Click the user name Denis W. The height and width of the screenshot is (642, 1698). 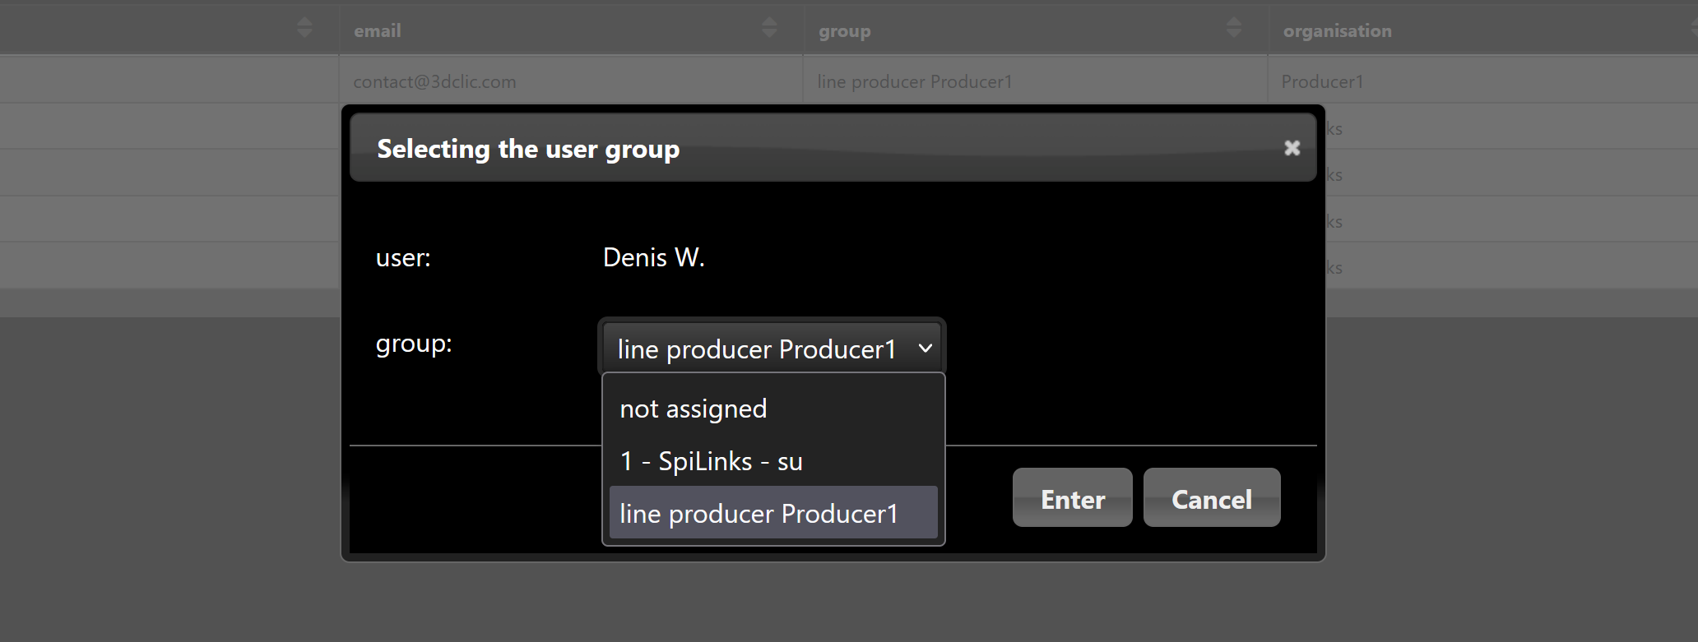point(653,258)
